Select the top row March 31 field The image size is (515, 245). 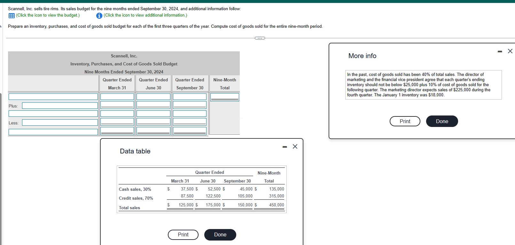click(x=117, y=97)
